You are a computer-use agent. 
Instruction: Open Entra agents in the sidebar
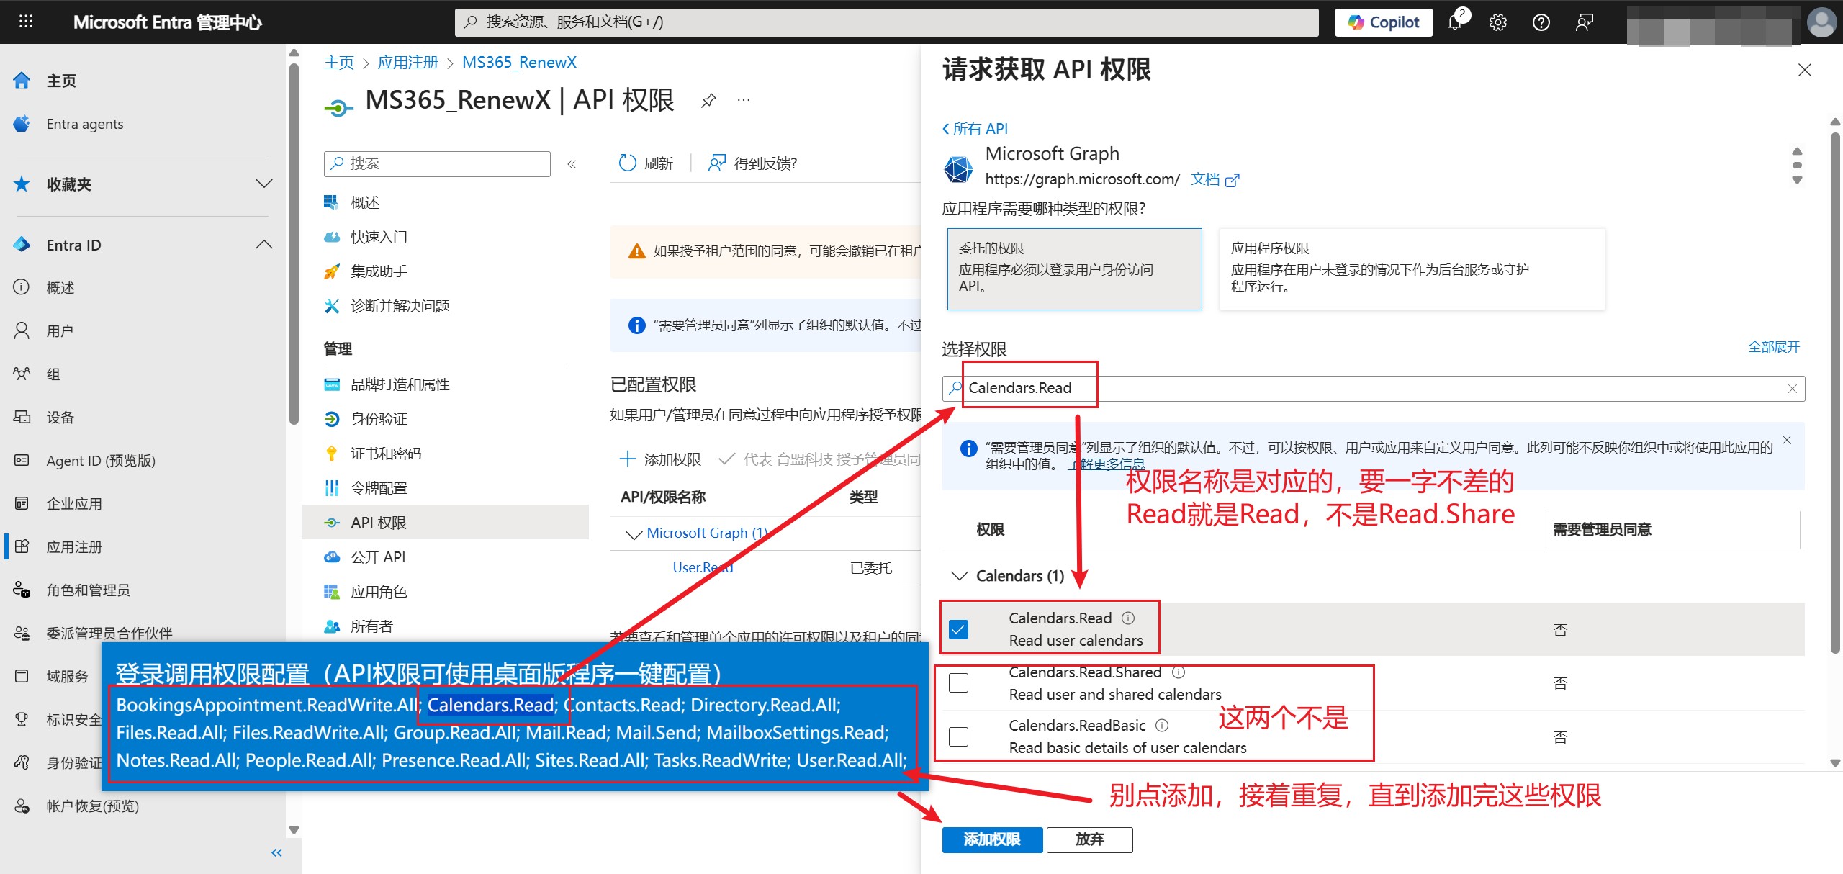(84, 124)
